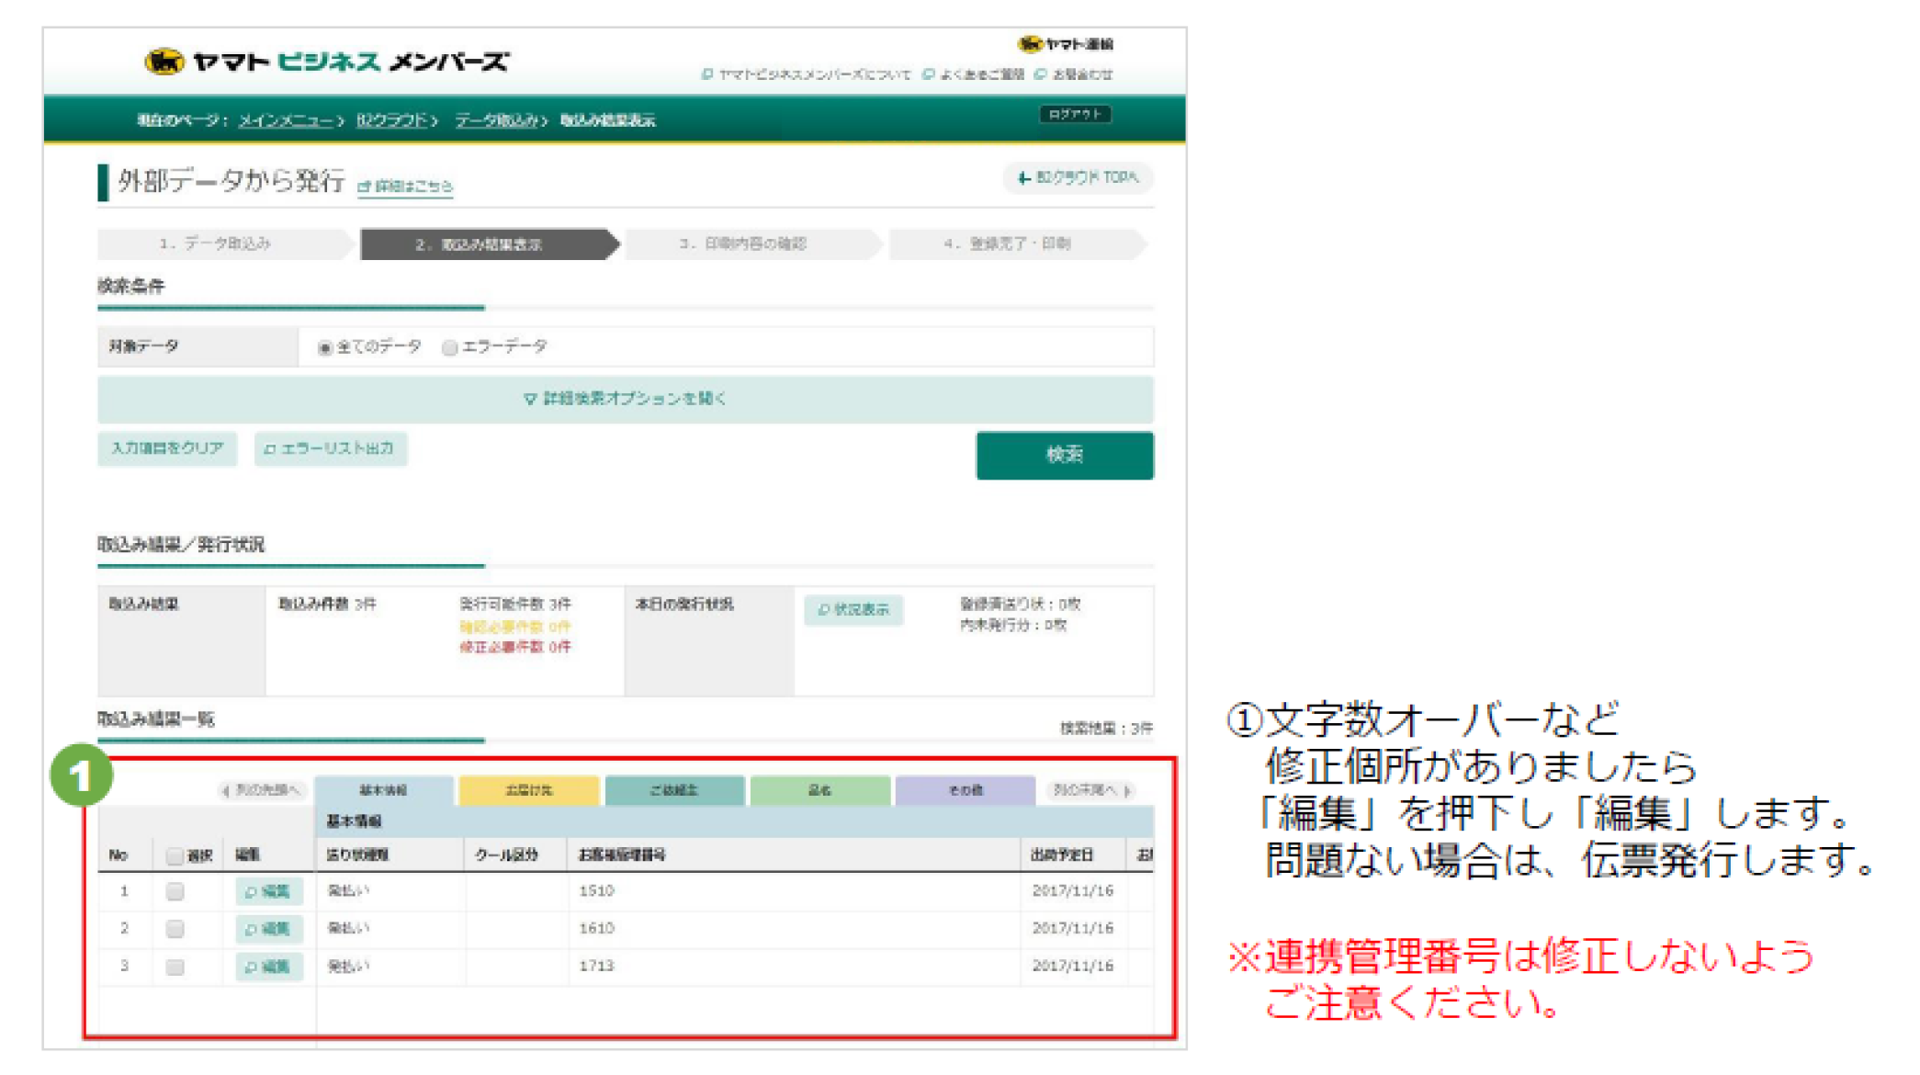Check row 1 selection checkbox
The height and width of the screenshot is (1075, 1920).
(x=176, y=891)
